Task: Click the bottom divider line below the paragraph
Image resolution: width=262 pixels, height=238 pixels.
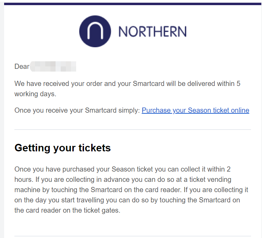Action: click(x=133, y=236)
